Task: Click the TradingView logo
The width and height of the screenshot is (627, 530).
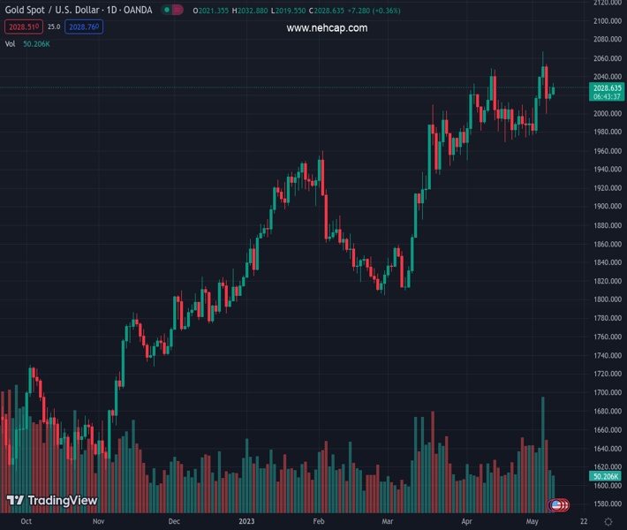Action: pos(51,501)
